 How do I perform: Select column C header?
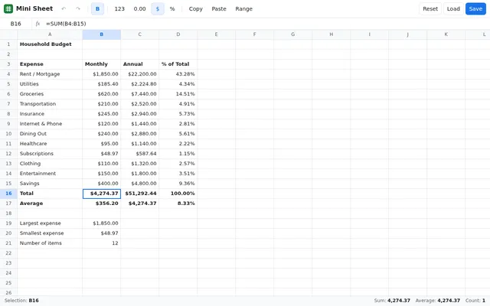(139, 34)
